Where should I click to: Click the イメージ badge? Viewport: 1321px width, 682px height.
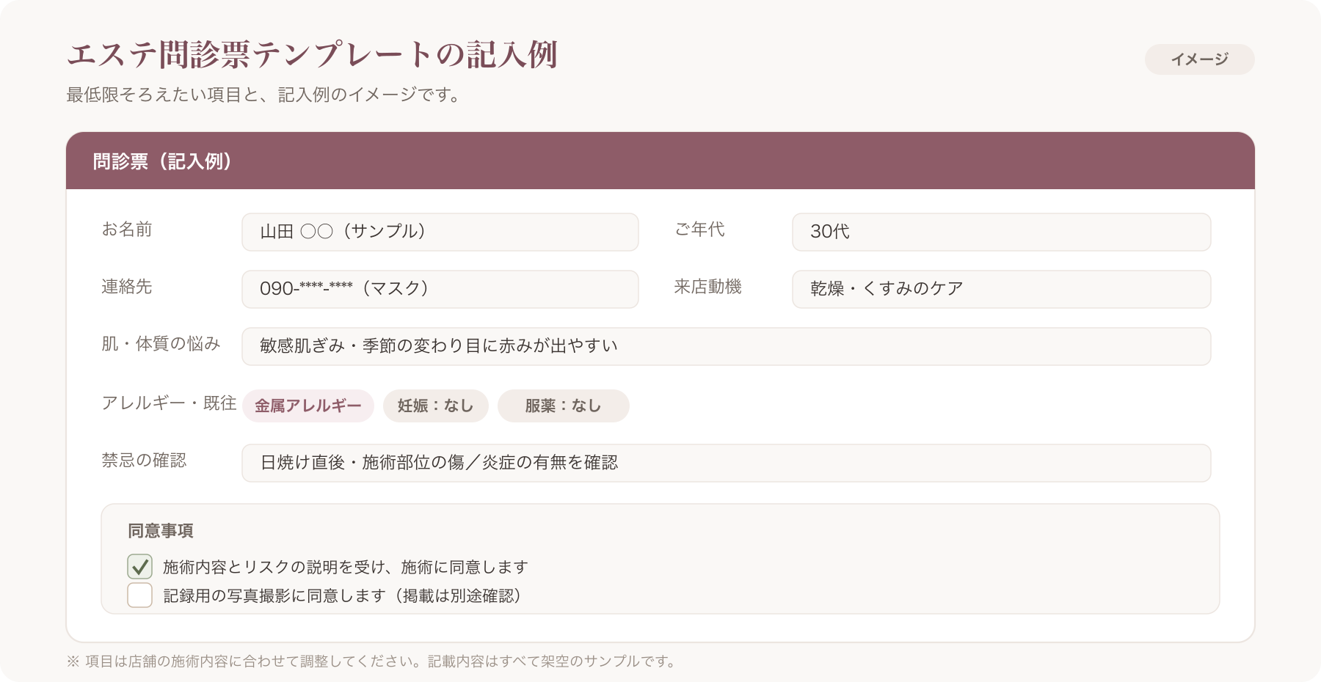[x=1200, y=59]
